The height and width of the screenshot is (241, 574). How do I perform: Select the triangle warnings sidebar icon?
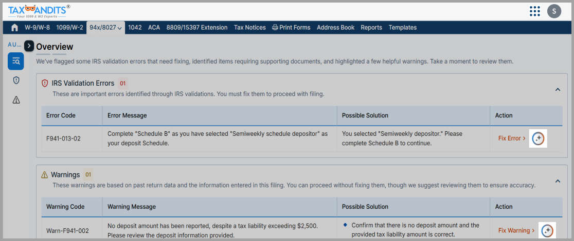(x=16, y=100)
